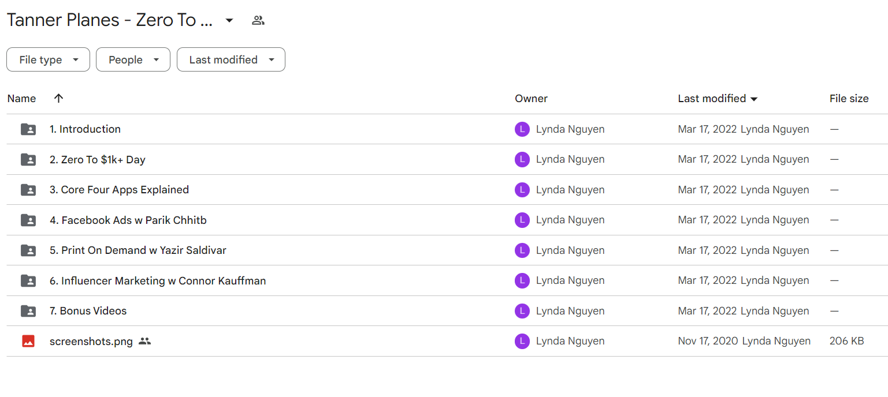Open the File type filter dropdown

point(48,59)
